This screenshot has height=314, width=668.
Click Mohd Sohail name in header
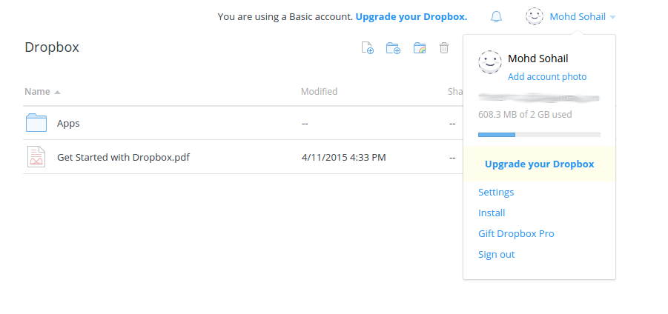click(578, 16)
